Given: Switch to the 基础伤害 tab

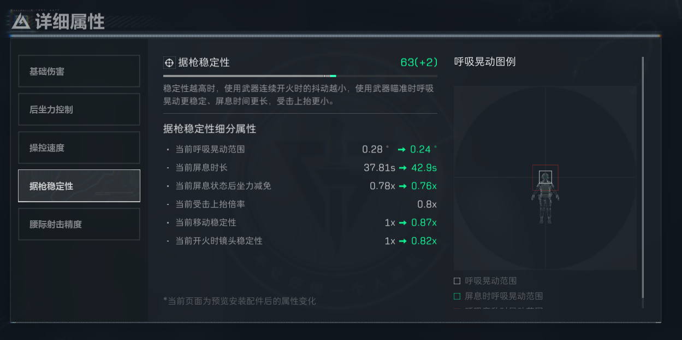Looking at the screenshot, I should pos(79,71).
